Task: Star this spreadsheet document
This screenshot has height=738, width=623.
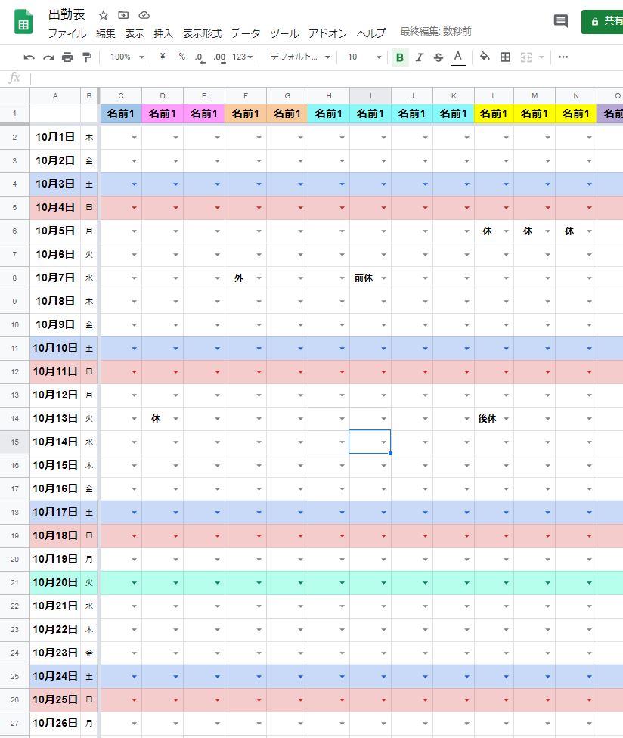Action: (x=104, y=15)
